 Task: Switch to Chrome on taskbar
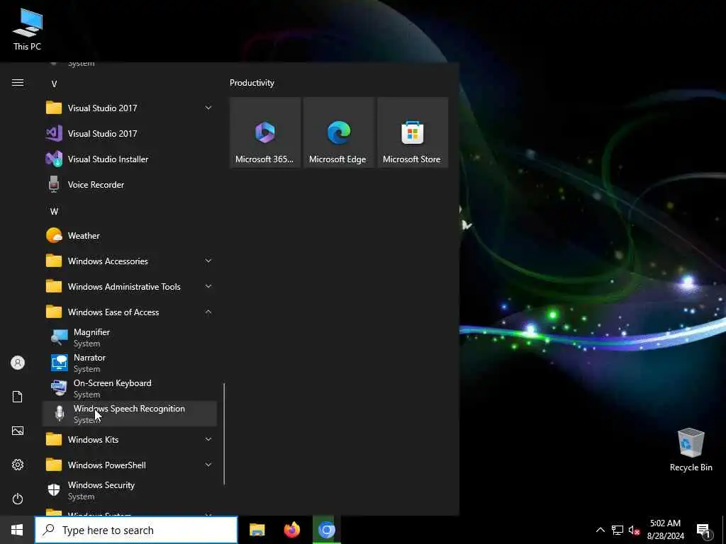pos(326,530)
